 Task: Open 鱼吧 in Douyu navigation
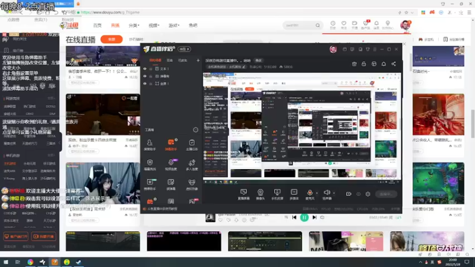193,26
